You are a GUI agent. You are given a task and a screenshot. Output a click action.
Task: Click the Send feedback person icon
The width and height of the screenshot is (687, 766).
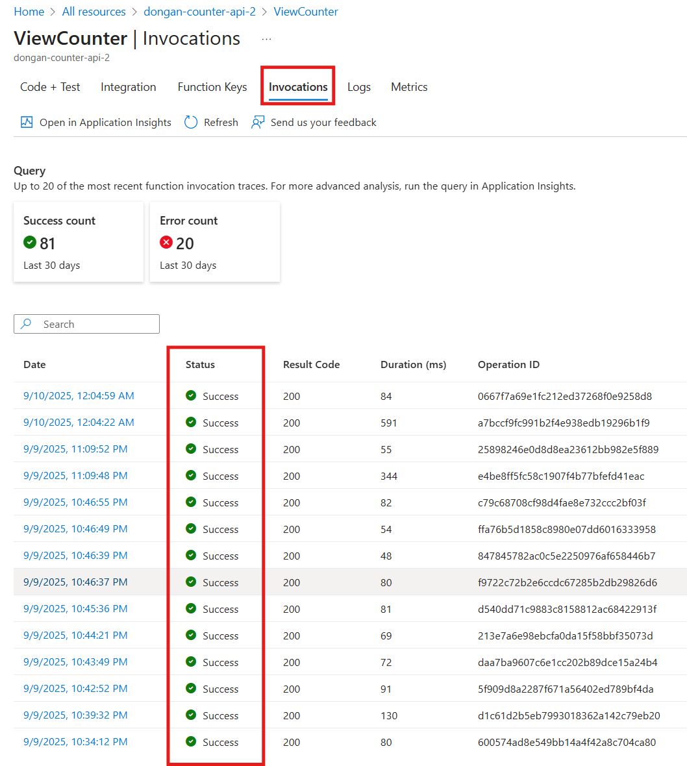pyautogui.click(x=258, y=122)
